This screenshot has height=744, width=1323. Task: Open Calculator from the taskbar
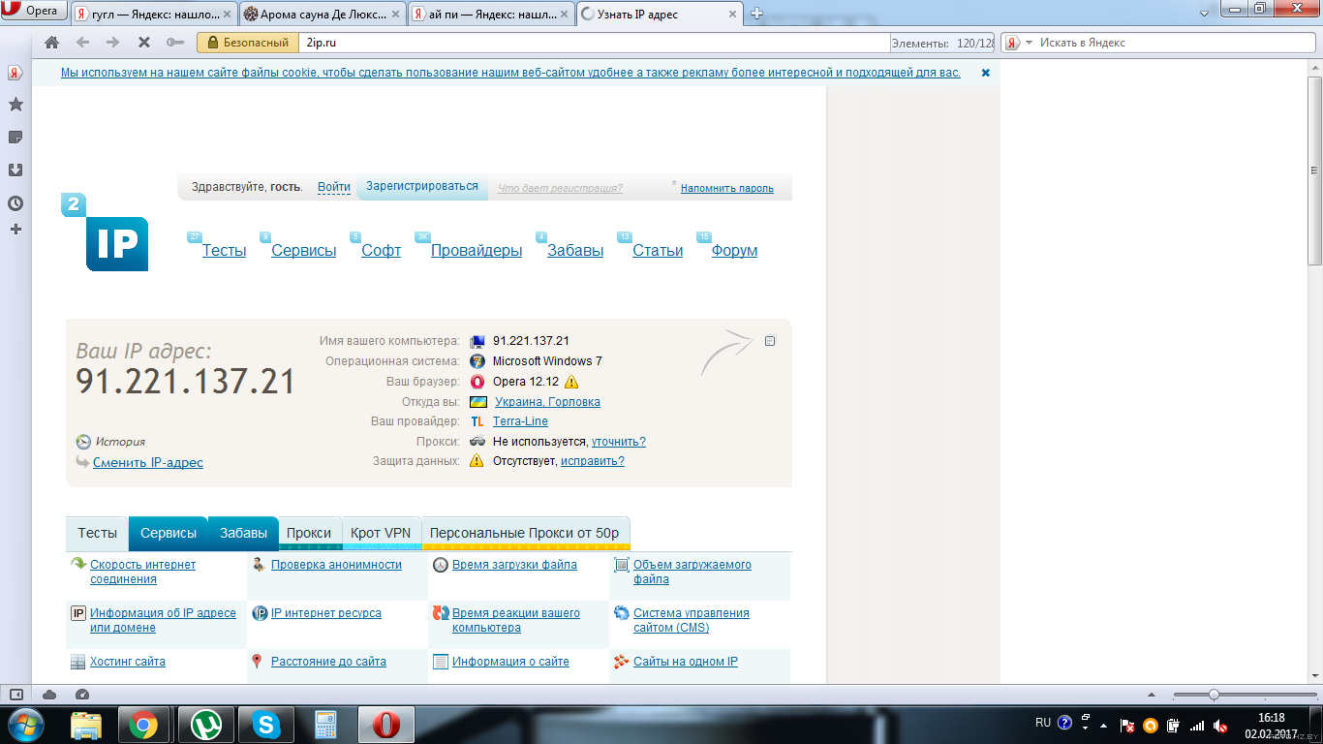point(325,725)
